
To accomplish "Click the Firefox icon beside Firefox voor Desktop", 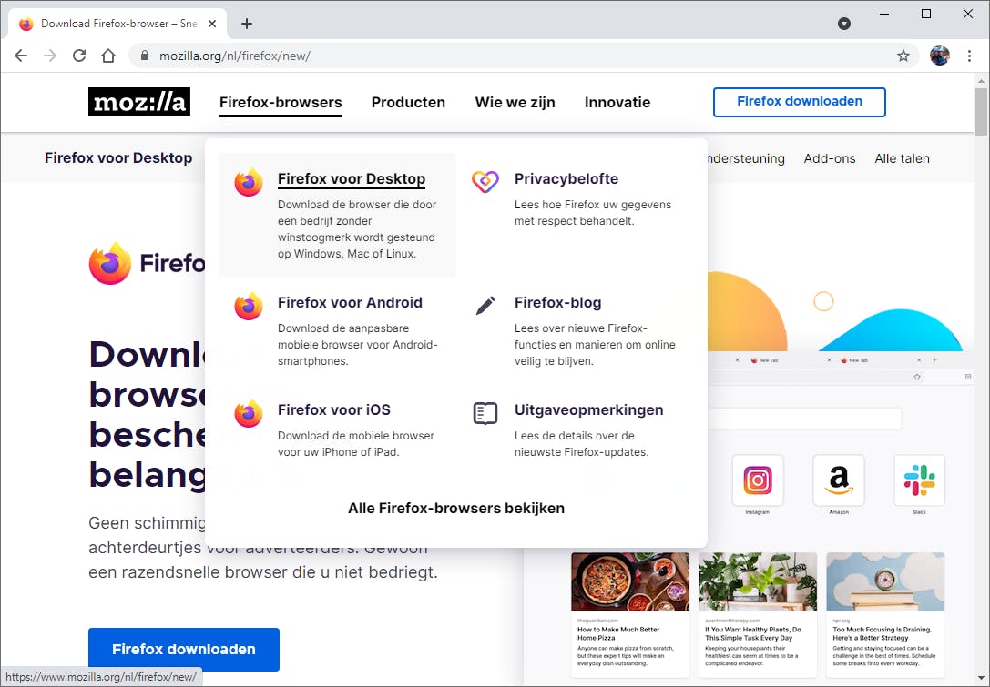I will [249, 182].
